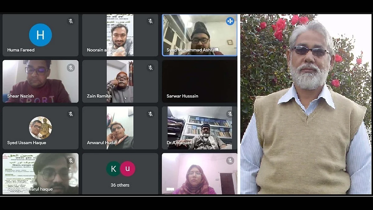This screenshot has width=373, height=210.
Task: Click the blue audio indicator on Syed Muhammad Ashraf's tile
Action: point(230,21)
